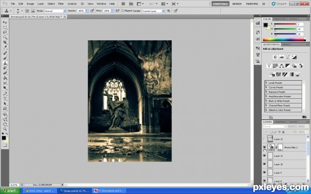The image size is (311, 194).
Task: Hide the Photo Filter 2 layer
Action: coord(264,147)
